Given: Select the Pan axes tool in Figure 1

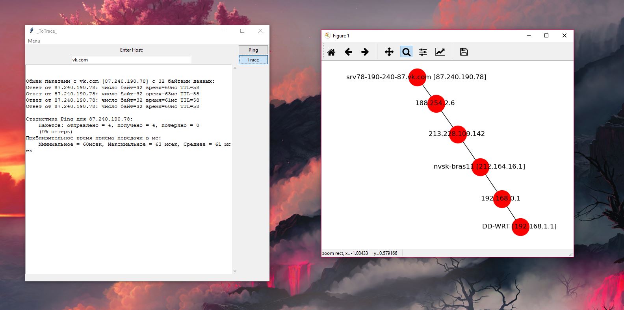Looking at the screenshot, I should (389, 52).
